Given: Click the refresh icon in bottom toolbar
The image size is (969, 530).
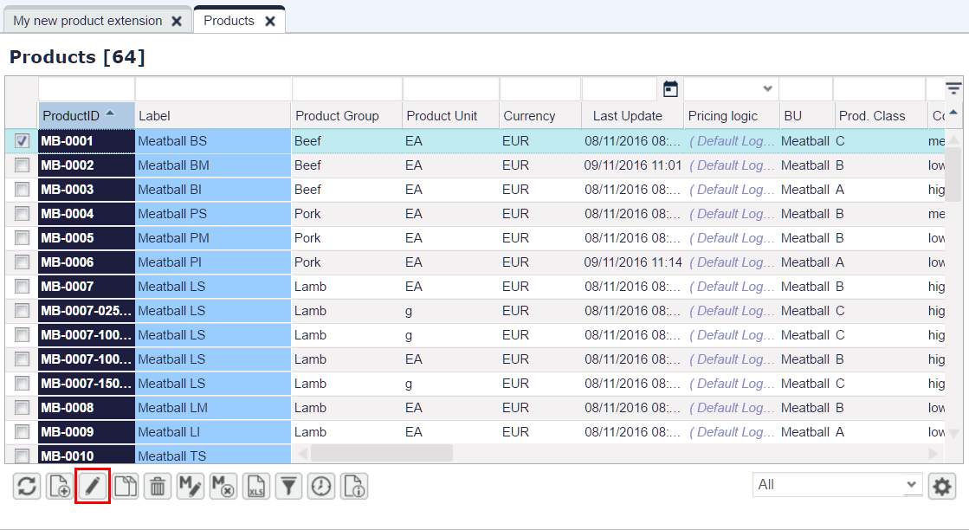Looking at the screenshot, I should [27, 486].
